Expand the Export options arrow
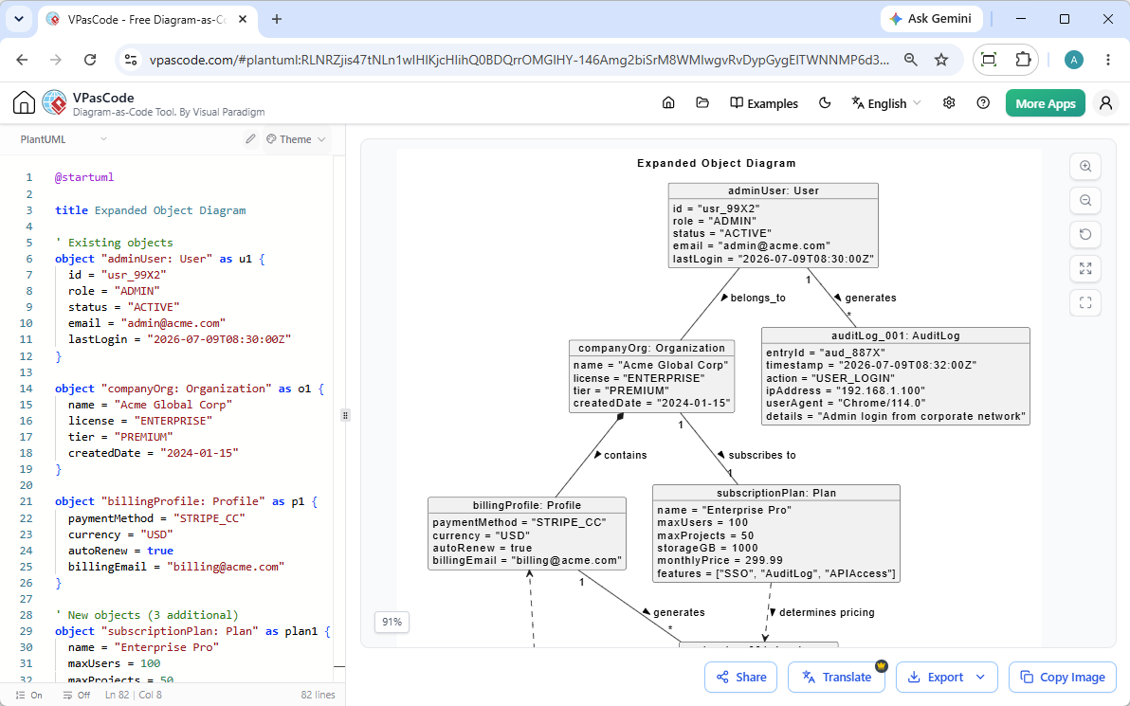This screenshot has width=1130, height=706. pos(981,678)
